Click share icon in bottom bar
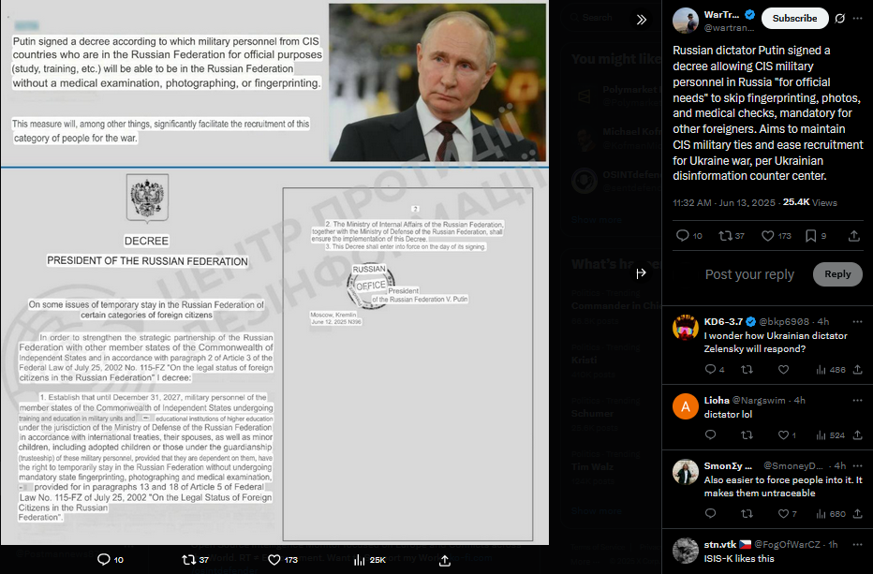This screenshot has width=873, height=574. coord(444,560)
